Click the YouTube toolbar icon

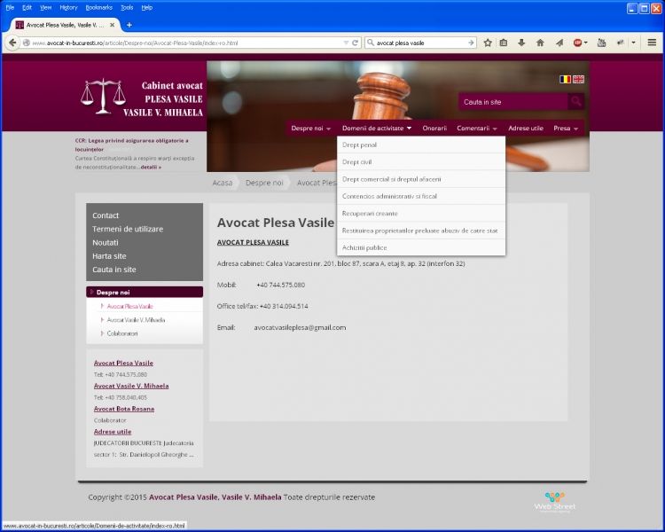point(601,43)
